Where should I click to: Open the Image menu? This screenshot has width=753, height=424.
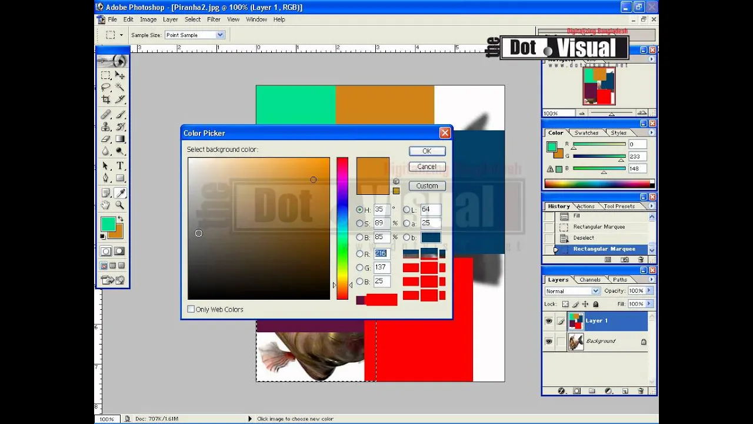tap(148, 19)
